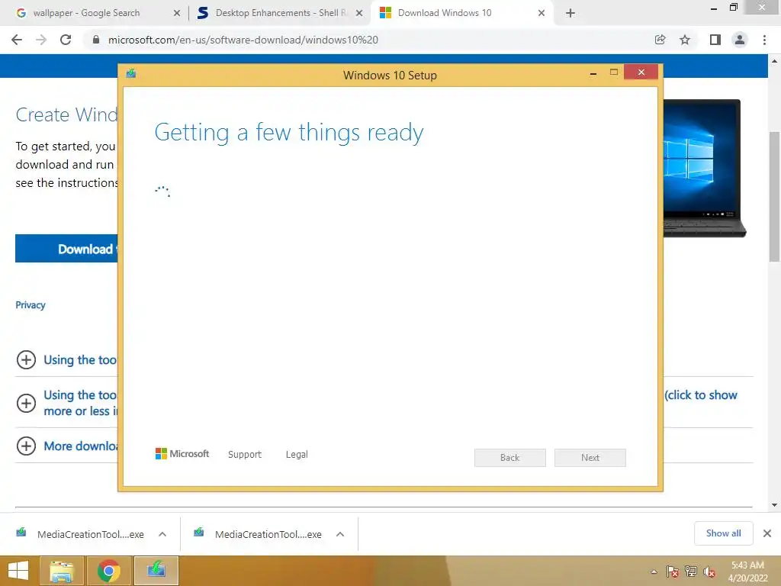The width and height of the screenshot is (781, 586).
Task: Open the Windows Start button
Action: point(18,571)
